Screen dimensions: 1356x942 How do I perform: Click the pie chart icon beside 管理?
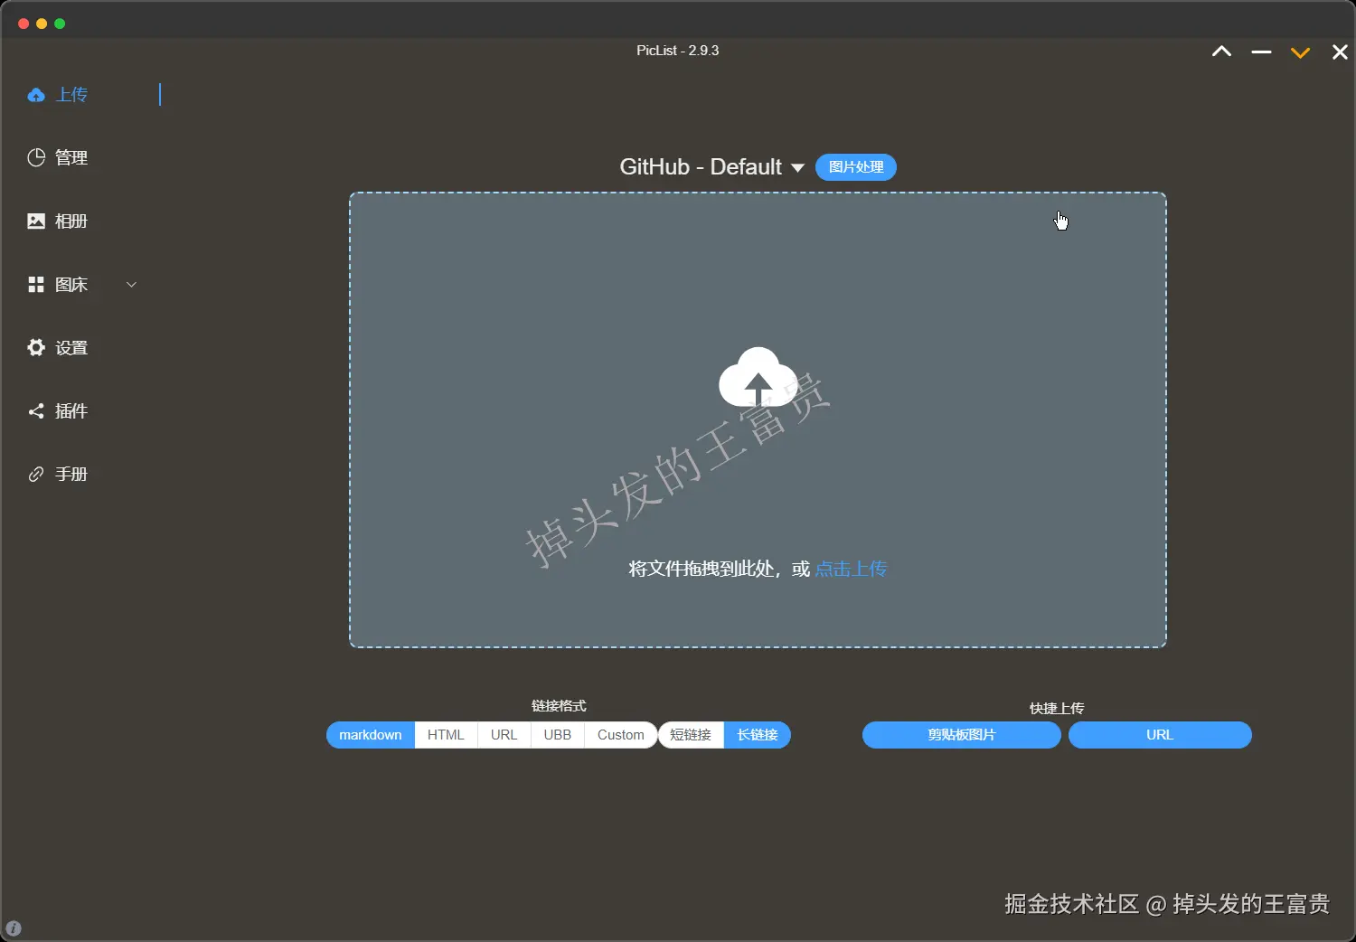(x=36, y=157)
